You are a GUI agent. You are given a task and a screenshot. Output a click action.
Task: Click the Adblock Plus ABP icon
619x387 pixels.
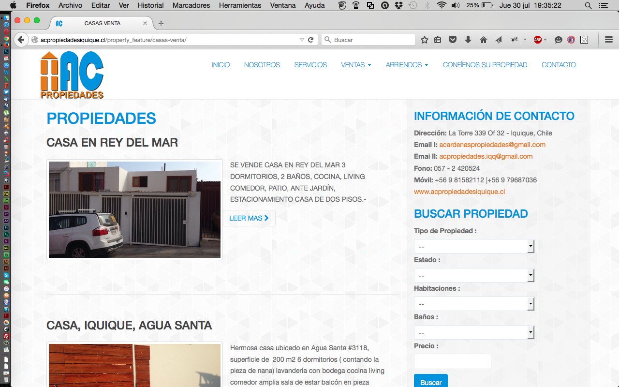coord(537,40)
